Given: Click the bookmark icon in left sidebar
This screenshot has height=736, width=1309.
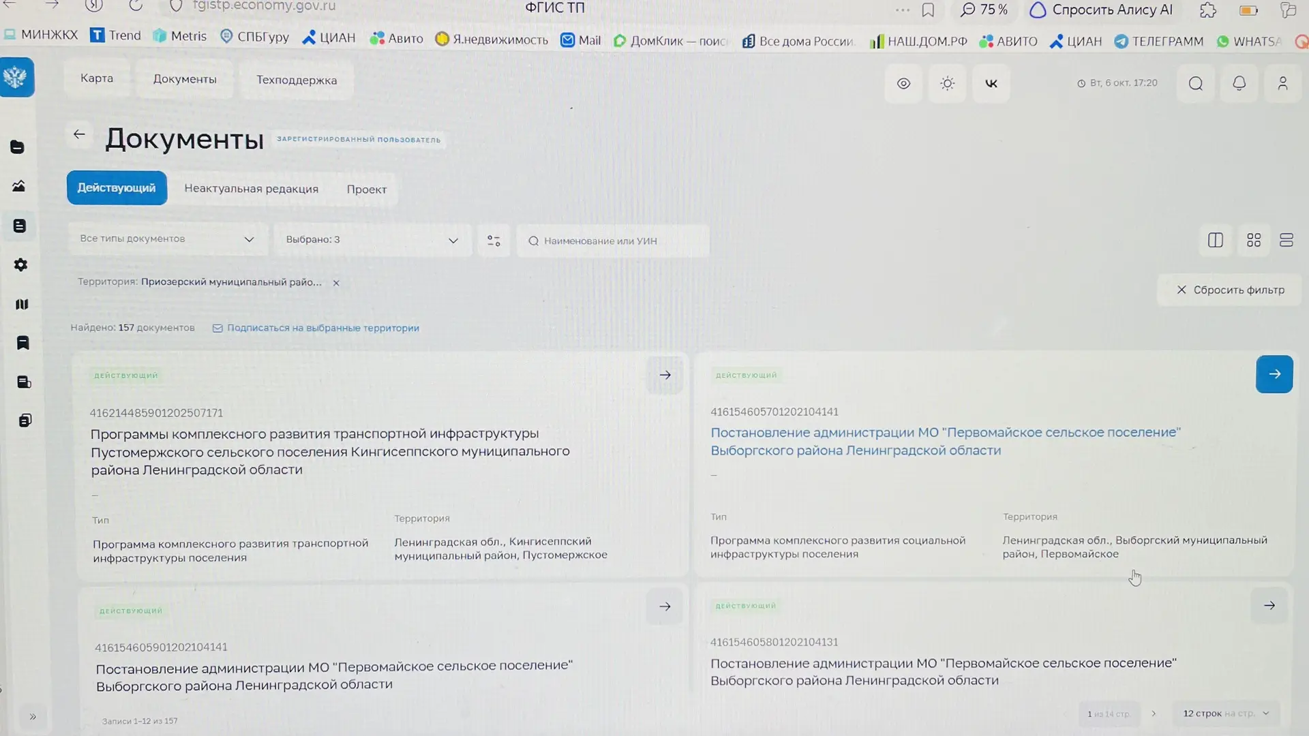Looking at the screenshot, I should point(23,343).
